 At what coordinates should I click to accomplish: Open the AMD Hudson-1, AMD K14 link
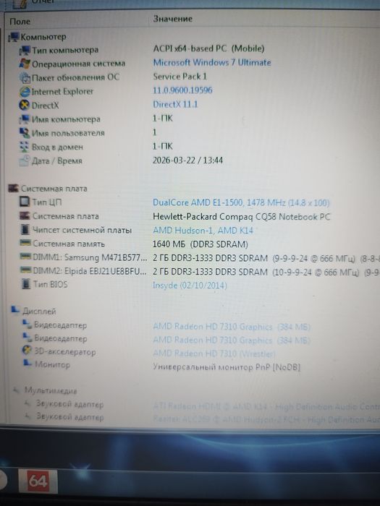pyautogui.click(x=203, y=231)
